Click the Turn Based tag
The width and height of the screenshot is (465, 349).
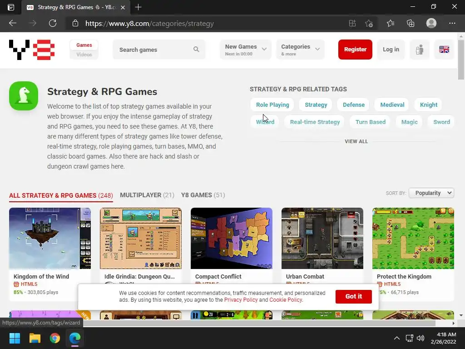[x=371, y=122]
